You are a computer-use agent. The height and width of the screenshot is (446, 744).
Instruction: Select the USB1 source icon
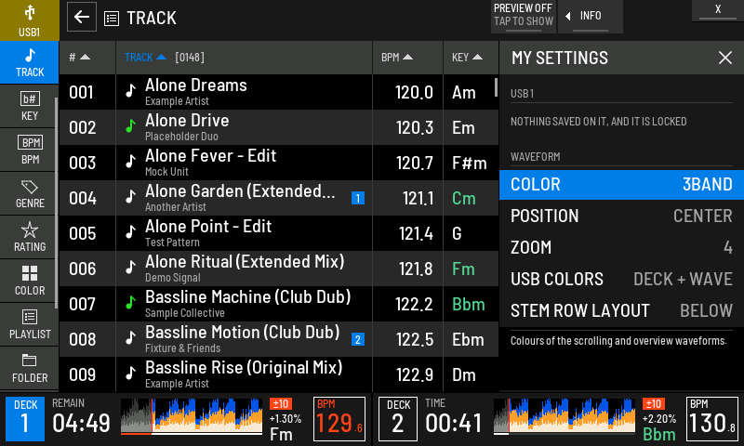click(30, 20)
